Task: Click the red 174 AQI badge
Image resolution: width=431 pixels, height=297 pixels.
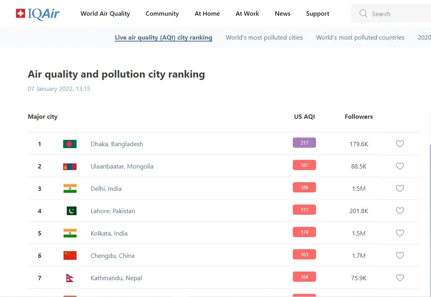Action: point(304,232)
